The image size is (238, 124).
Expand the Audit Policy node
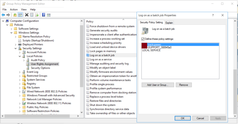tap(24, 60)
